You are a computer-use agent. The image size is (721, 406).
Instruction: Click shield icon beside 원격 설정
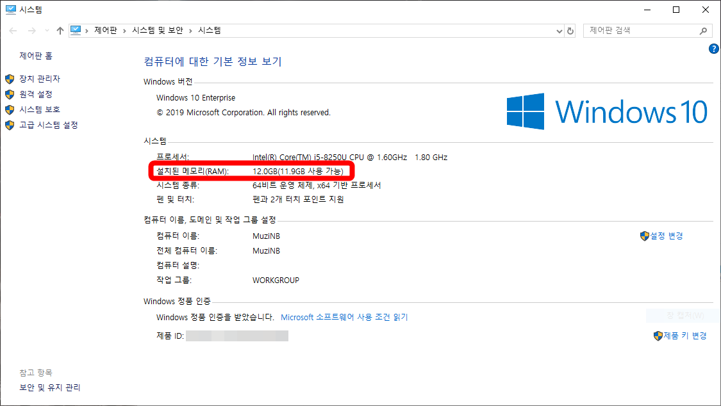tap(10, 94)
